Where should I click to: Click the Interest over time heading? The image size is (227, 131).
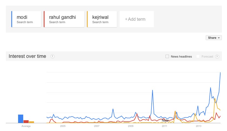pyautogui.click(x=27, y=56)
